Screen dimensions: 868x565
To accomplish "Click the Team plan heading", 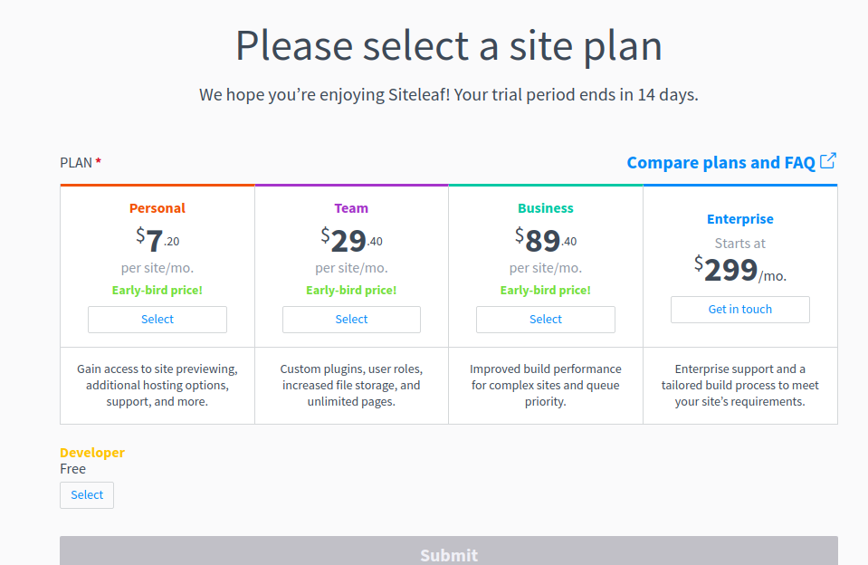I will click(x=351, y=208).
